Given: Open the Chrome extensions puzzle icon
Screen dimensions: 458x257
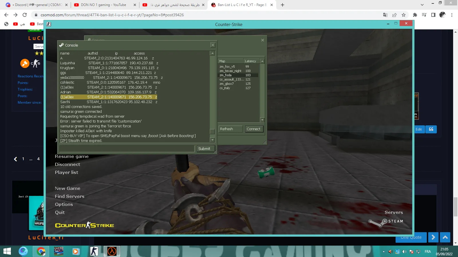Looking at the screenshot, I should [x=415, y=15].
